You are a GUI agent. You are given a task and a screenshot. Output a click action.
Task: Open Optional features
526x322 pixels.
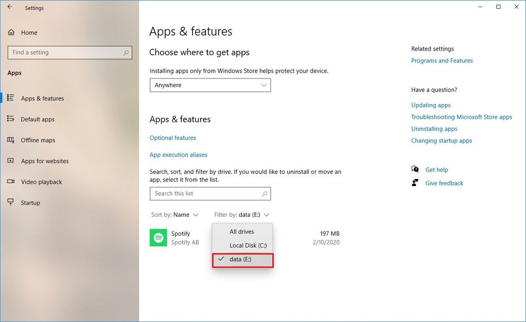click(x=172, y=138)
